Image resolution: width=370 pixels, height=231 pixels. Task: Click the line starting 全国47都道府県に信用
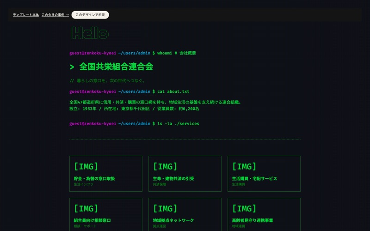point(155,102)
